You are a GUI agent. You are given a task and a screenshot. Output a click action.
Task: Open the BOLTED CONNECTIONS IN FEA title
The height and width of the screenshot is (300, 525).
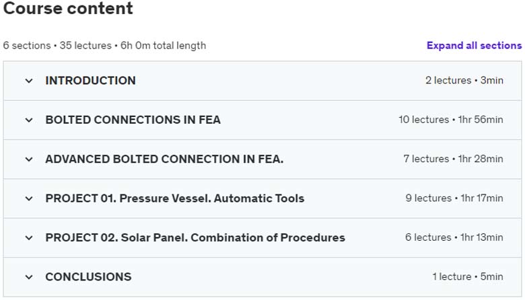133,120
